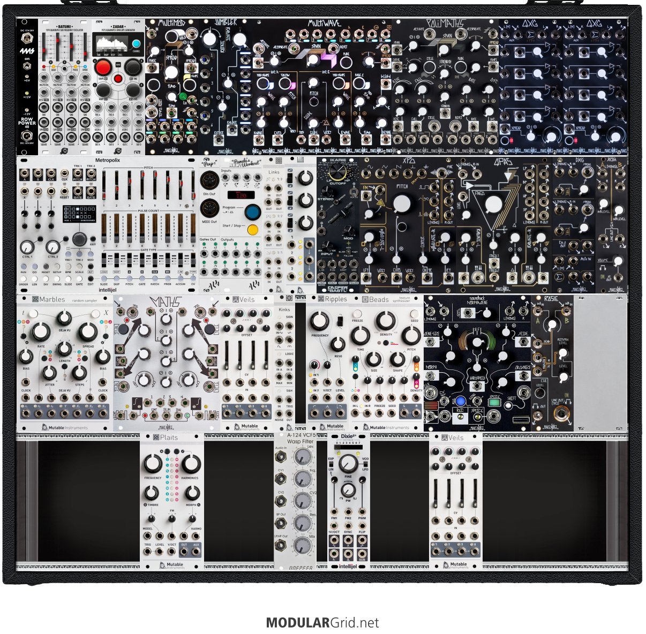The width and height of the screenshot is (646, 634).
Task: Select the Ikarie filter module
Action: (338, 224)
